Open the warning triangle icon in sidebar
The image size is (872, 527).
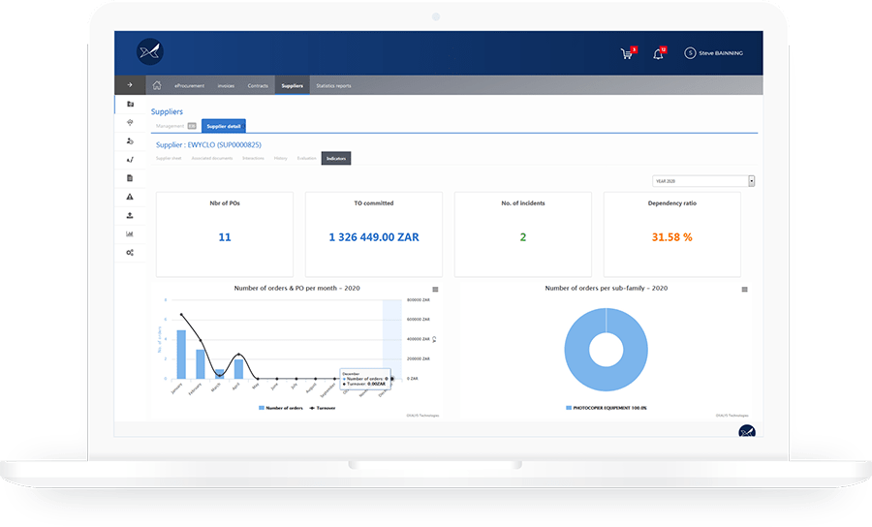130,197
